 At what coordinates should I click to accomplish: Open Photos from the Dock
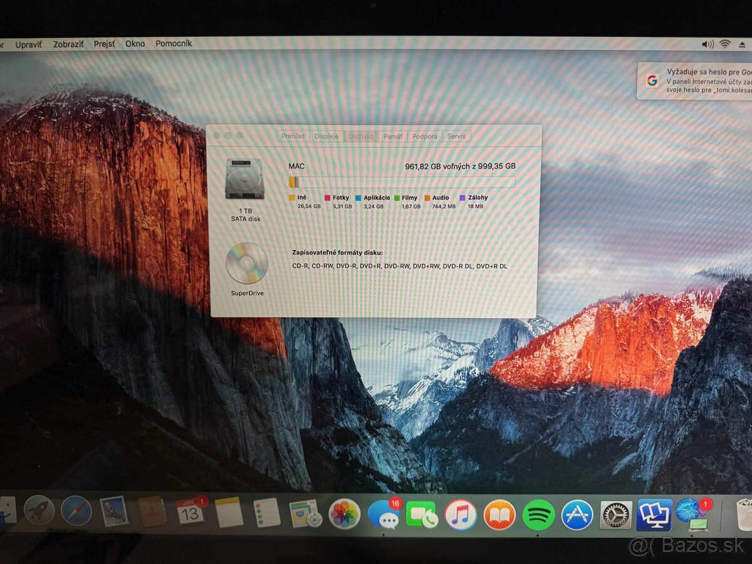tap(343, 513)
